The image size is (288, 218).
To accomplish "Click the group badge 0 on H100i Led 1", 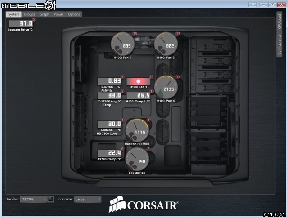I will (151, 77).
